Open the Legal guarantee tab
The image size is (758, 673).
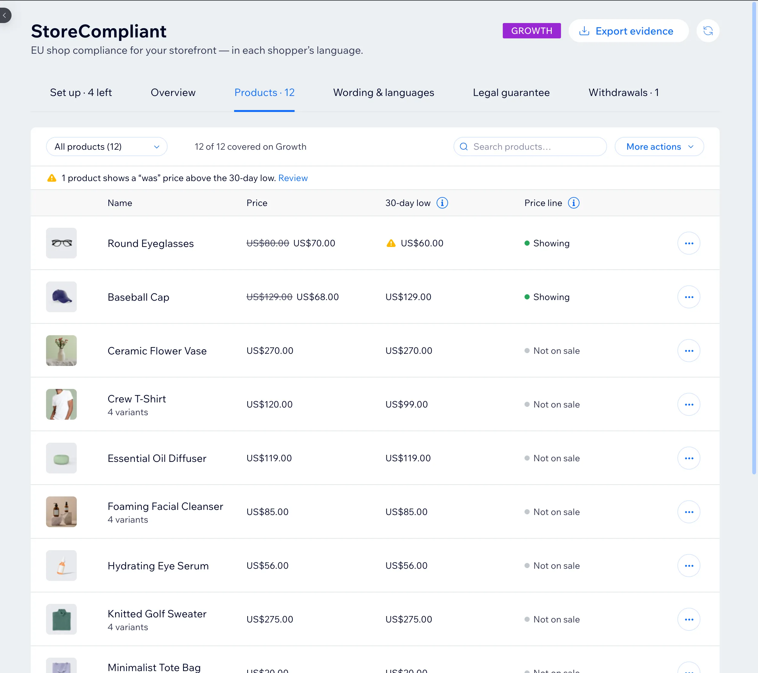pos(511,92)
